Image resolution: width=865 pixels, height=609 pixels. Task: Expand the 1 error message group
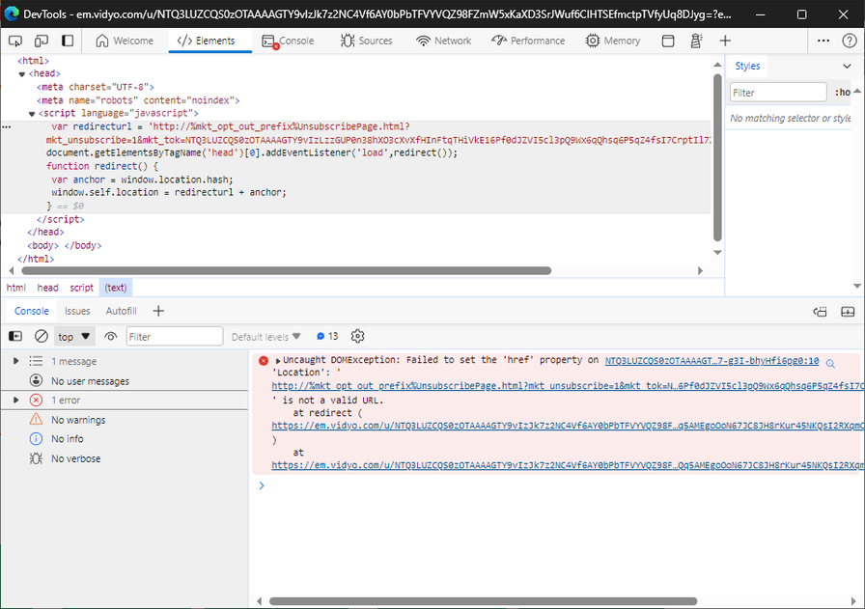coord(15,400)
